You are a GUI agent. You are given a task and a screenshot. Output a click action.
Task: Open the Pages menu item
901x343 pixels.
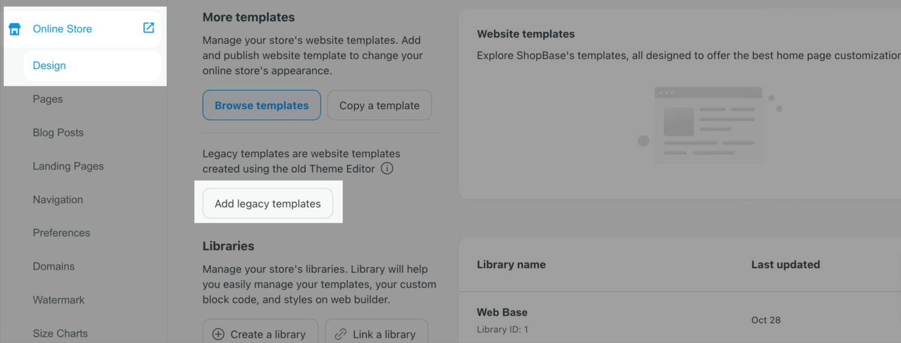click(48, 99)
